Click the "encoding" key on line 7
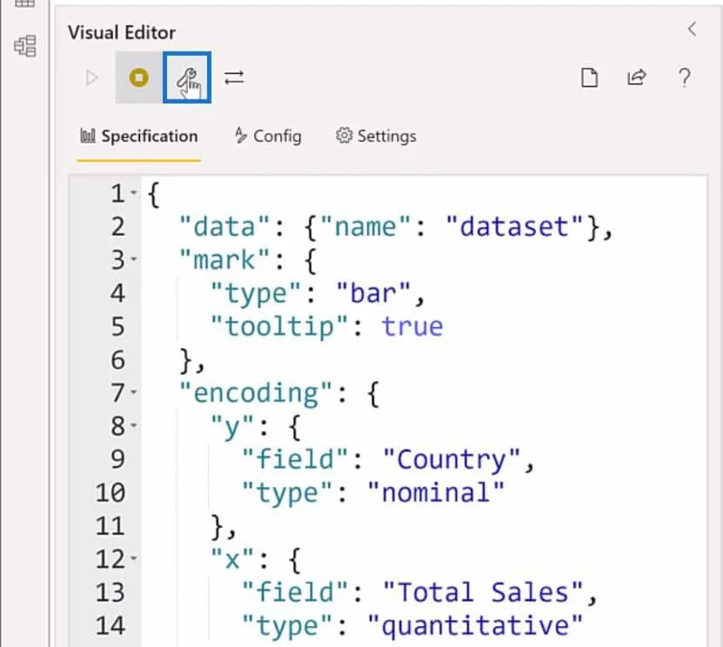This screenshot has width=723, height=647. pyautogui.click(x=256, y=393)
